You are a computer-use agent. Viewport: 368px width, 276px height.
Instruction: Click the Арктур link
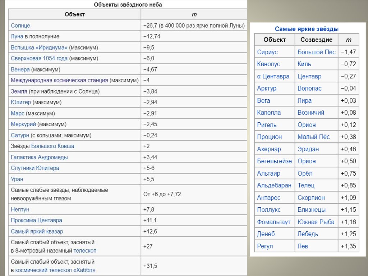[267, 88]
